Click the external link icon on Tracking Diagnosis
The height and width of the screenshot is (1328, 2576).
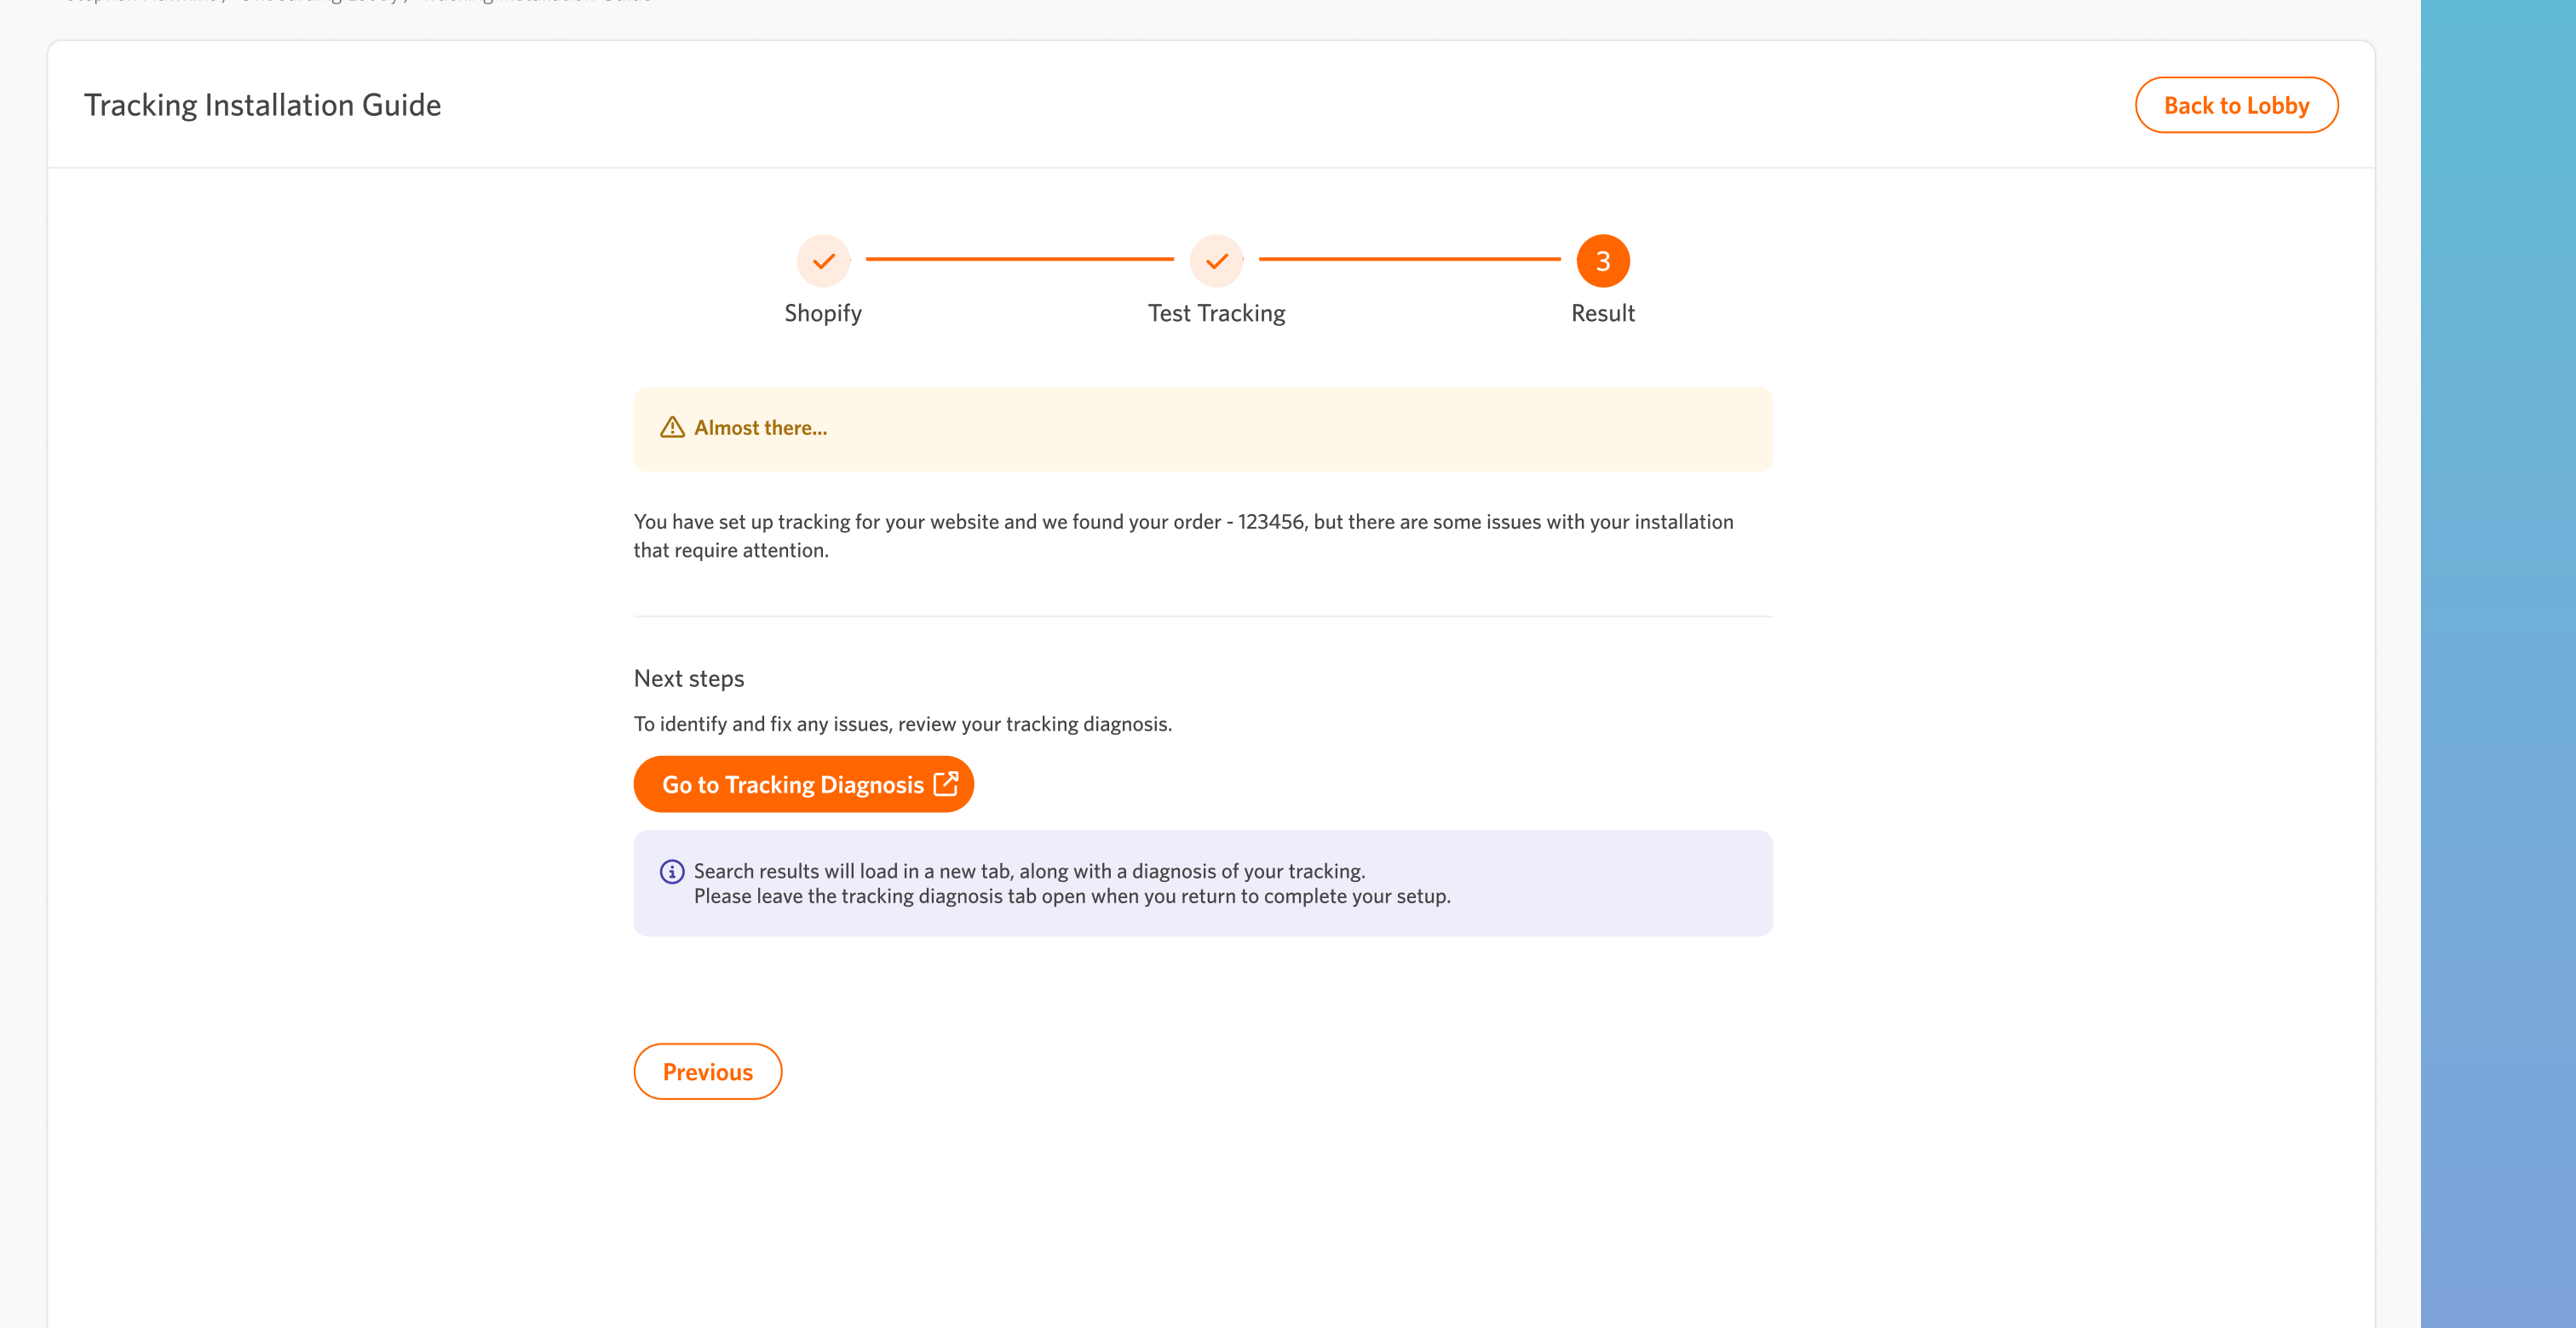[945, 784]
